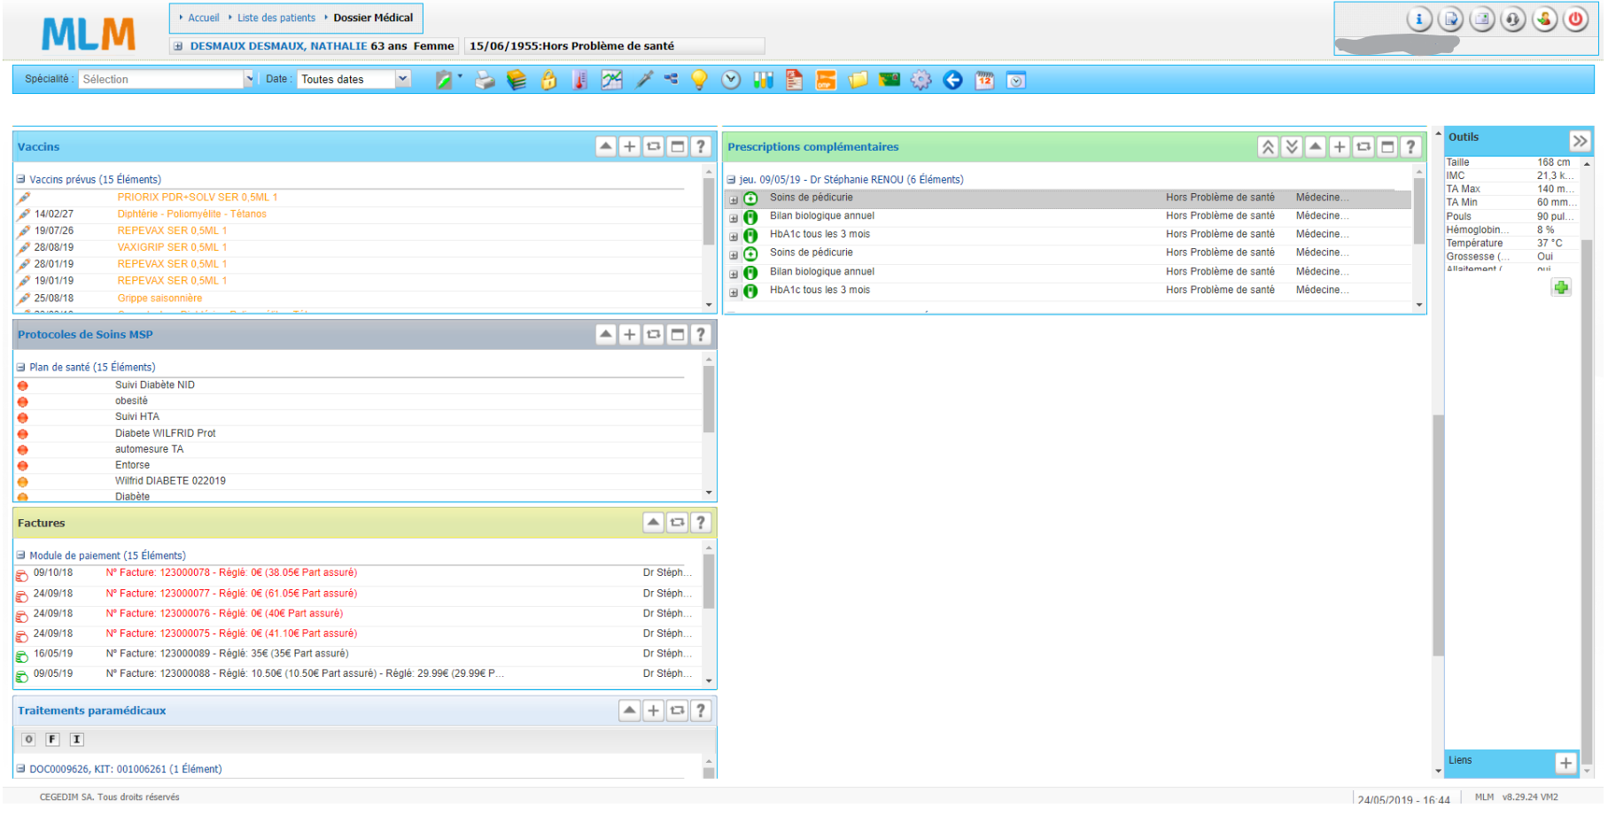Screen dimensions: 1608x816
Task: Open the headset support icon
Action: pos(1513,19)
